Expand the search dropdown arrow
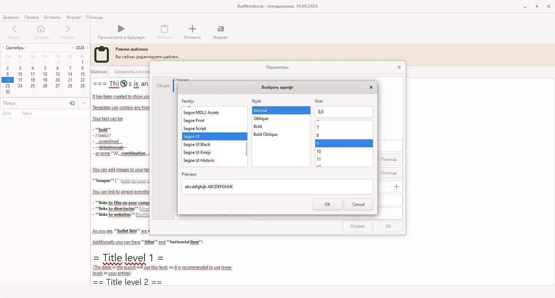555x298 pixels. [84, 103]
